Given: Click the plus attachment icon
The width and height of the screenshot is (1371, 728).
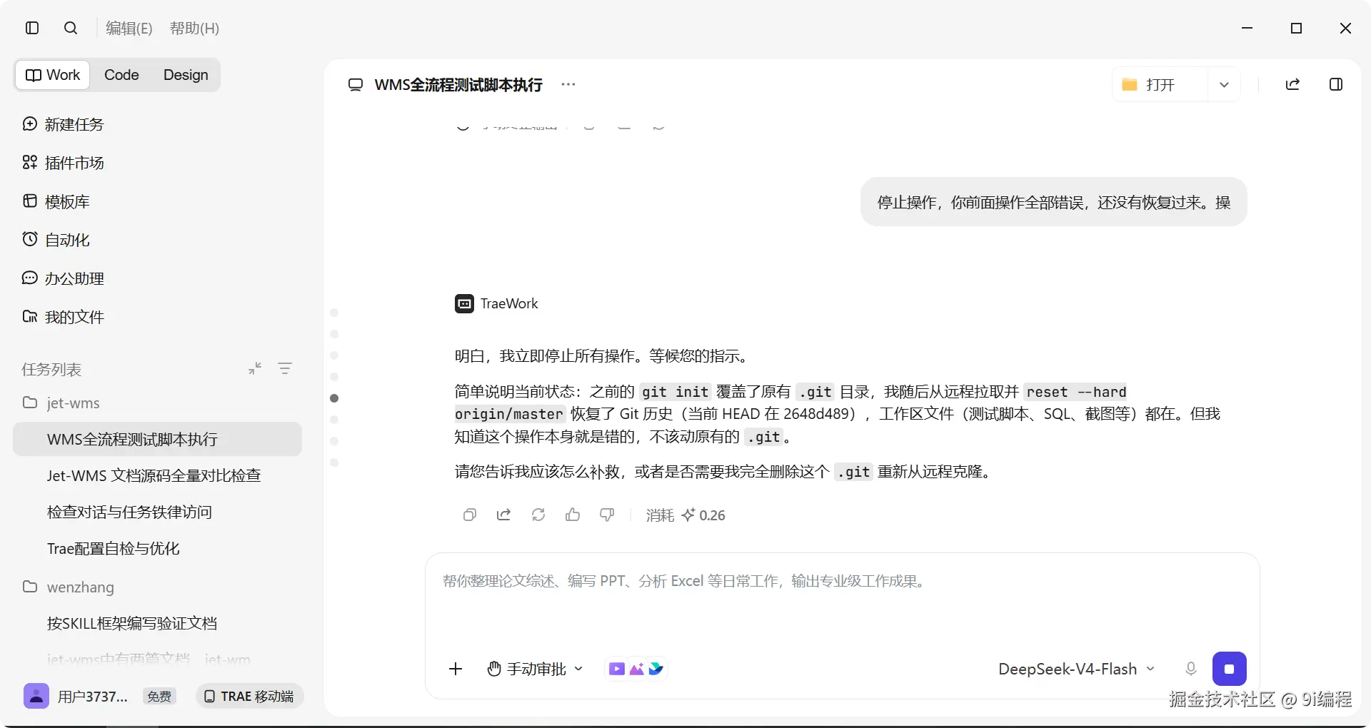Looking at the screenshot, I should [x=456, y=669].
